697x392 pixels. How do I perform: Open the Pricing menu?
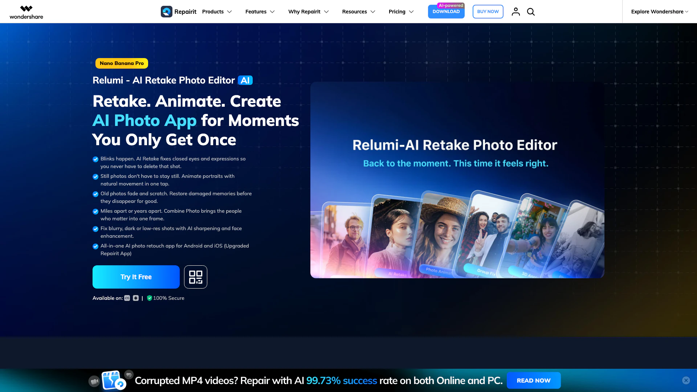[x=401, y=12]
